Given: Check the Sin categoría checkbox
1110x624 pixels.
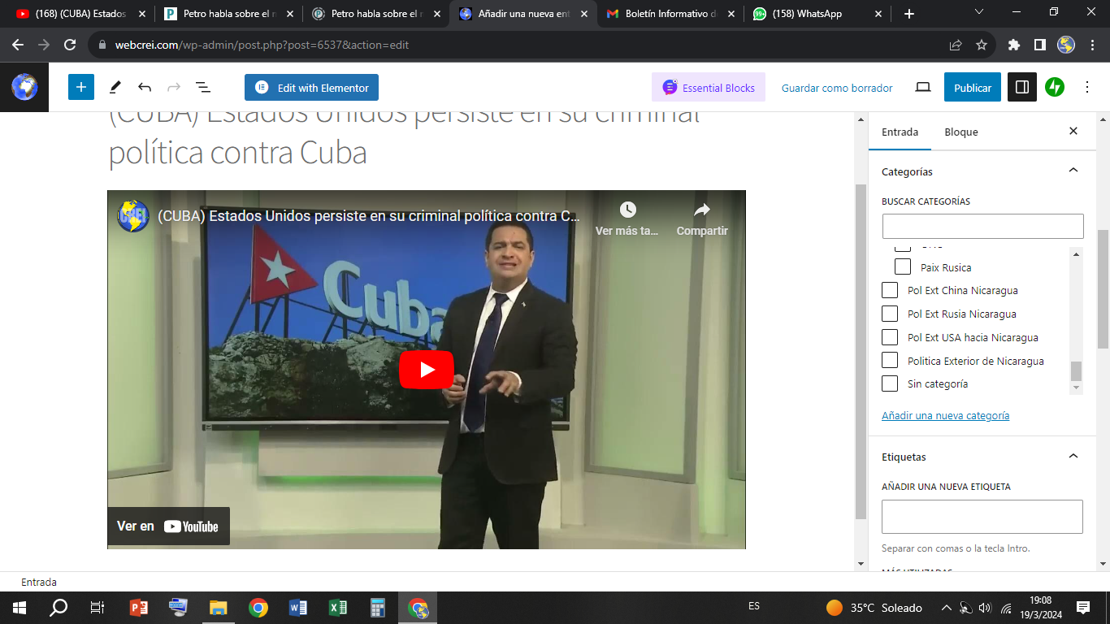Looking at the screenshot, I should click(x=890, y=383).
